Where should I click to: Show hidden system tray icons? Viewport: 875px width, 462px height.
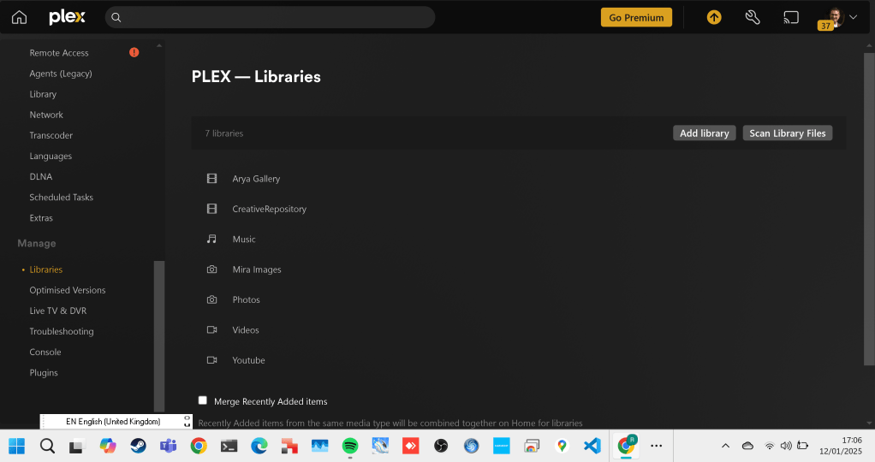[725, 446]
